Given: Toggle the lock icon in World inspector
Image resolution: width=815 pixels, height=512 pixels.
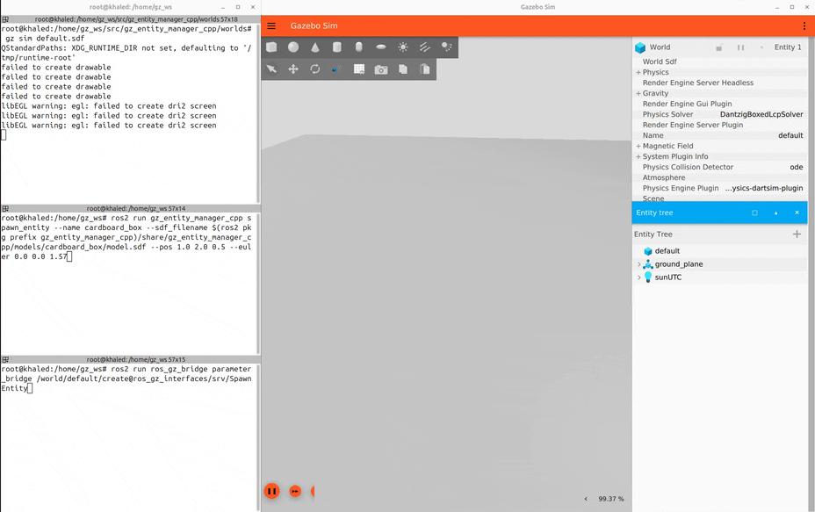Looking at the screenshot, I should [719, 47].
